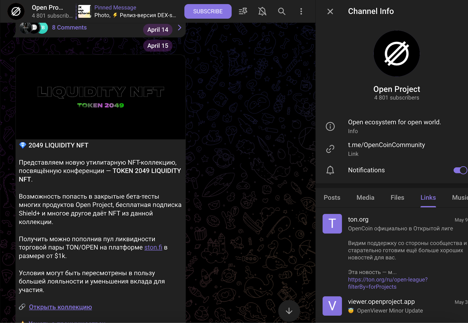The height and width of the screenshot is (323, 468).
Task: Click the 4 801 subscribers text under Open Project
Action: pos(397,98)
